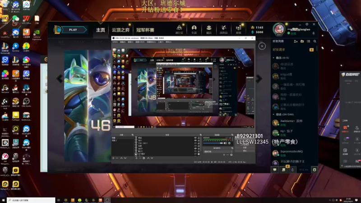
Task: Move the selected scene down in OBS
Action: point(125,158)
